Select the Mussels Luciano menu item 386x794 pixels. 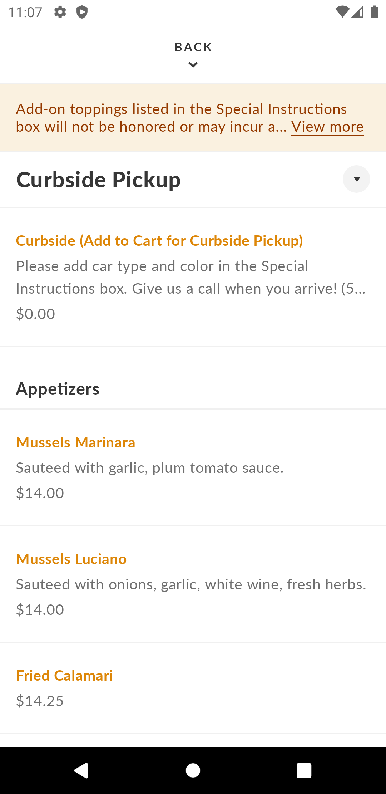point(193,584)
